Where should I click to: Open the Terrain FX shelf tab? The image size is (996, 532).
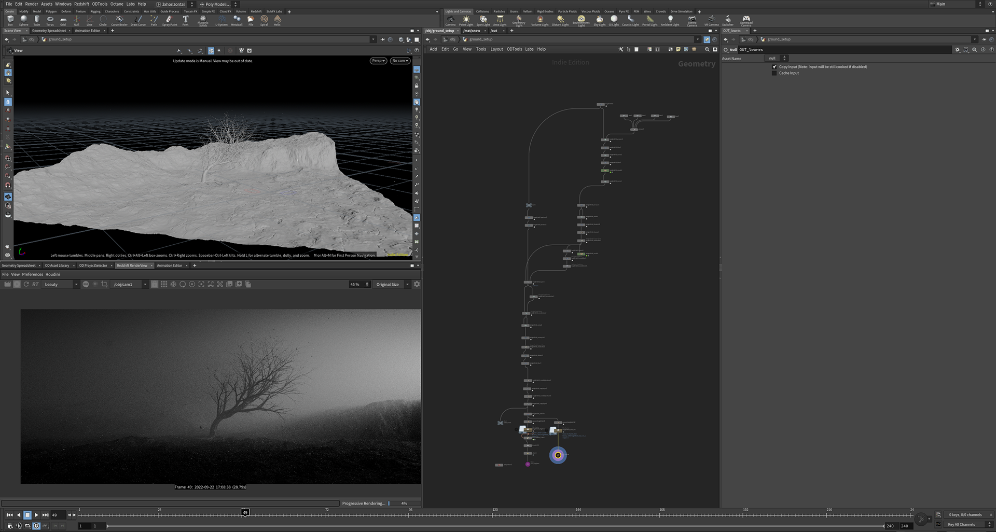pyautogui.click(x=190, y=11)
